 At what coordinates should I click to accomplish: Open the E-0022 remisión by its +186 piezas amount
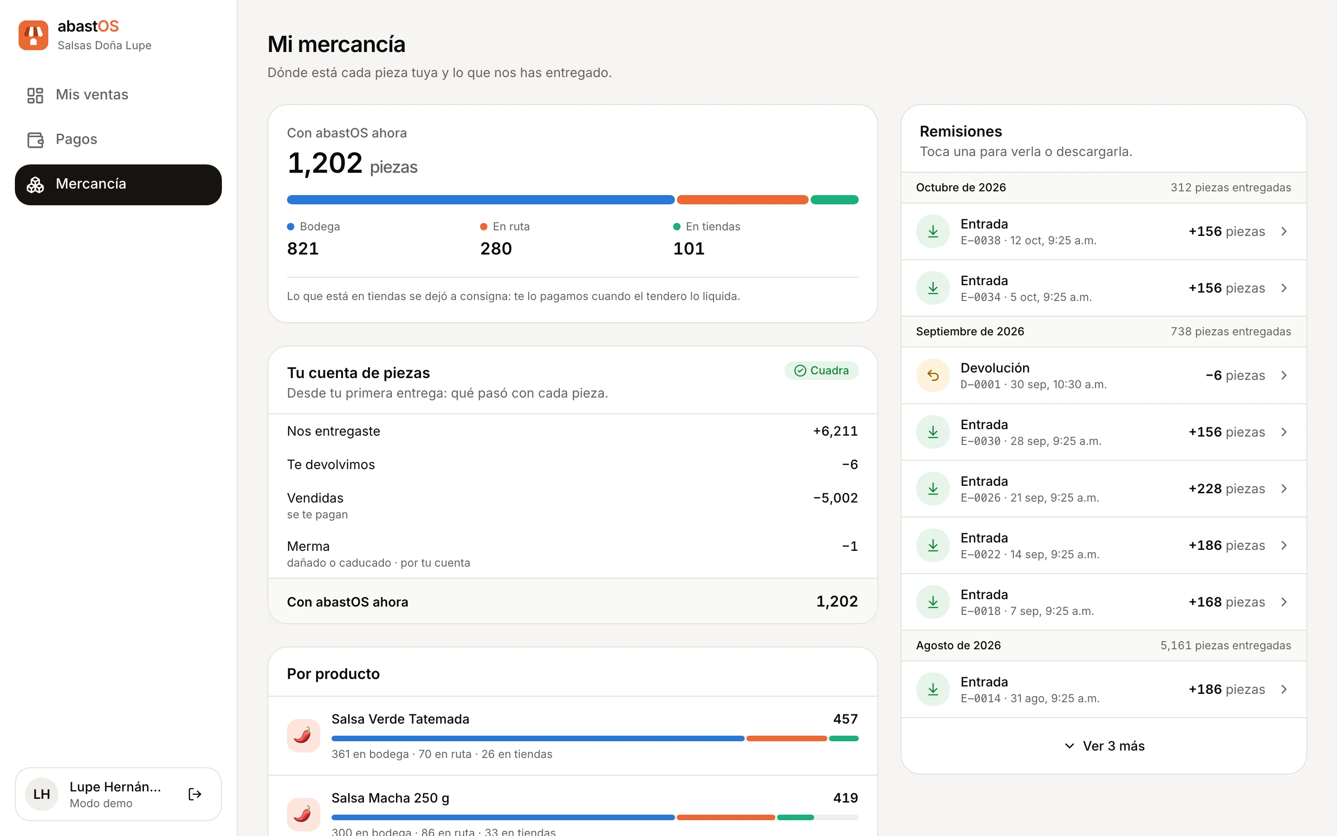pyautogui.click(x=1227, y=545)
